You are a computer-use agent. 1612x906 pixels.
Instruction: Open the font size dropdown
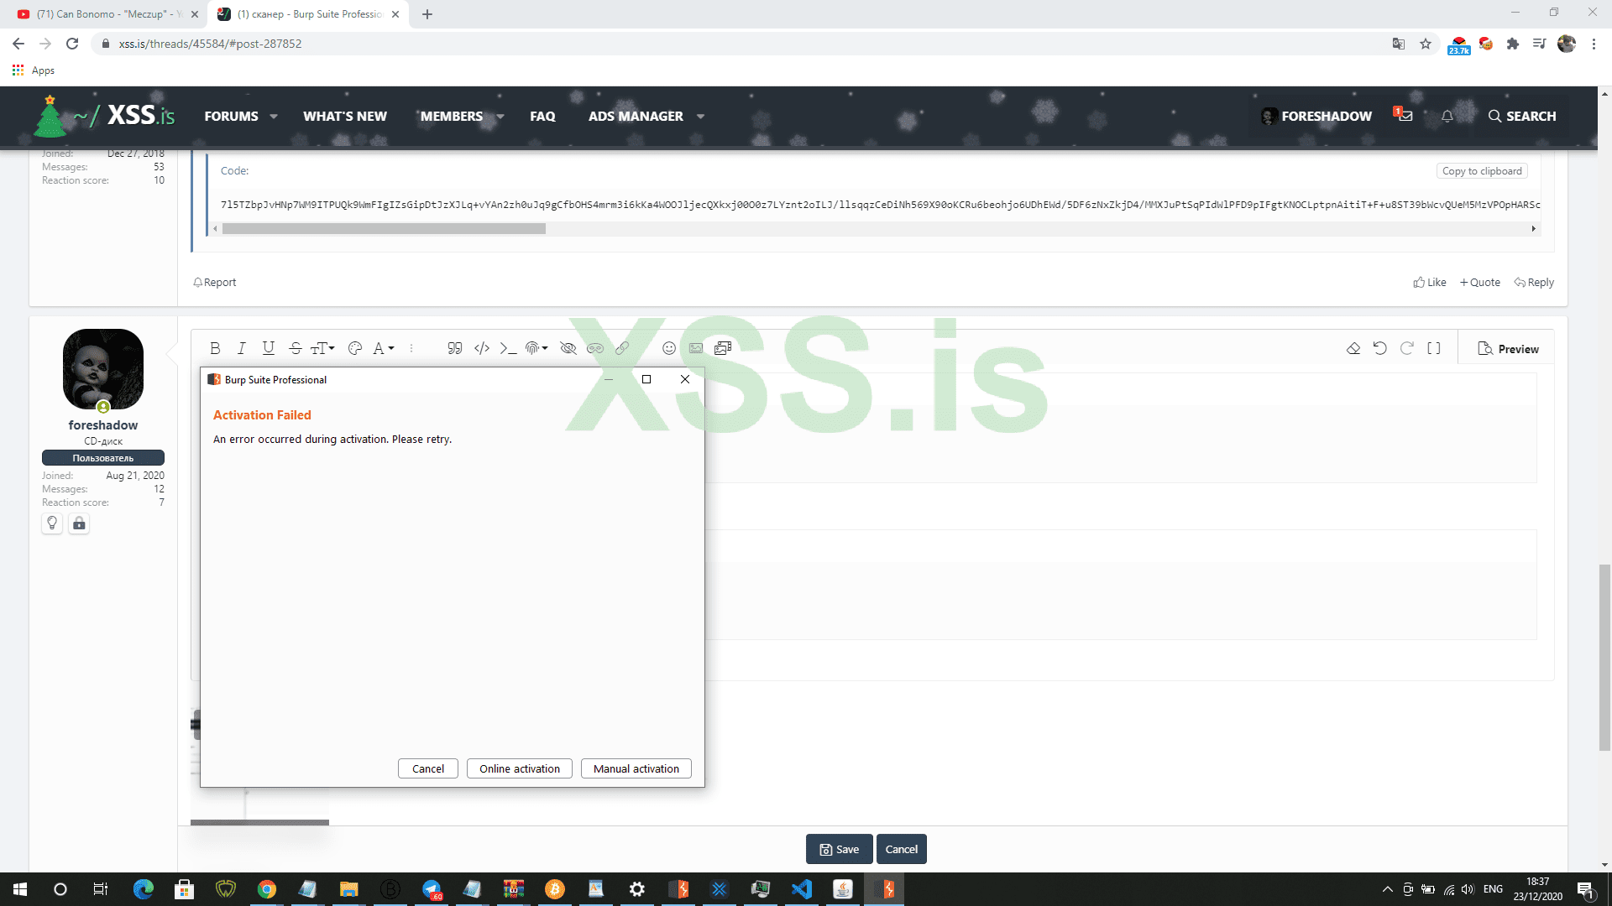pos(322,348)
